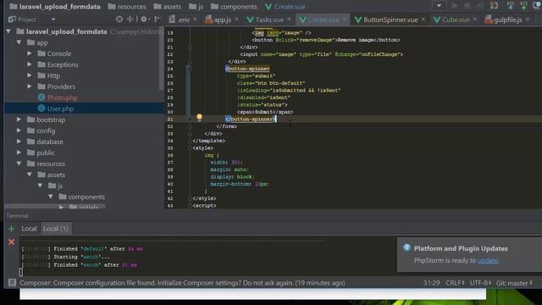The image size is (542, 305).
Task: Close the .env tab
Action: coord(196,19)
